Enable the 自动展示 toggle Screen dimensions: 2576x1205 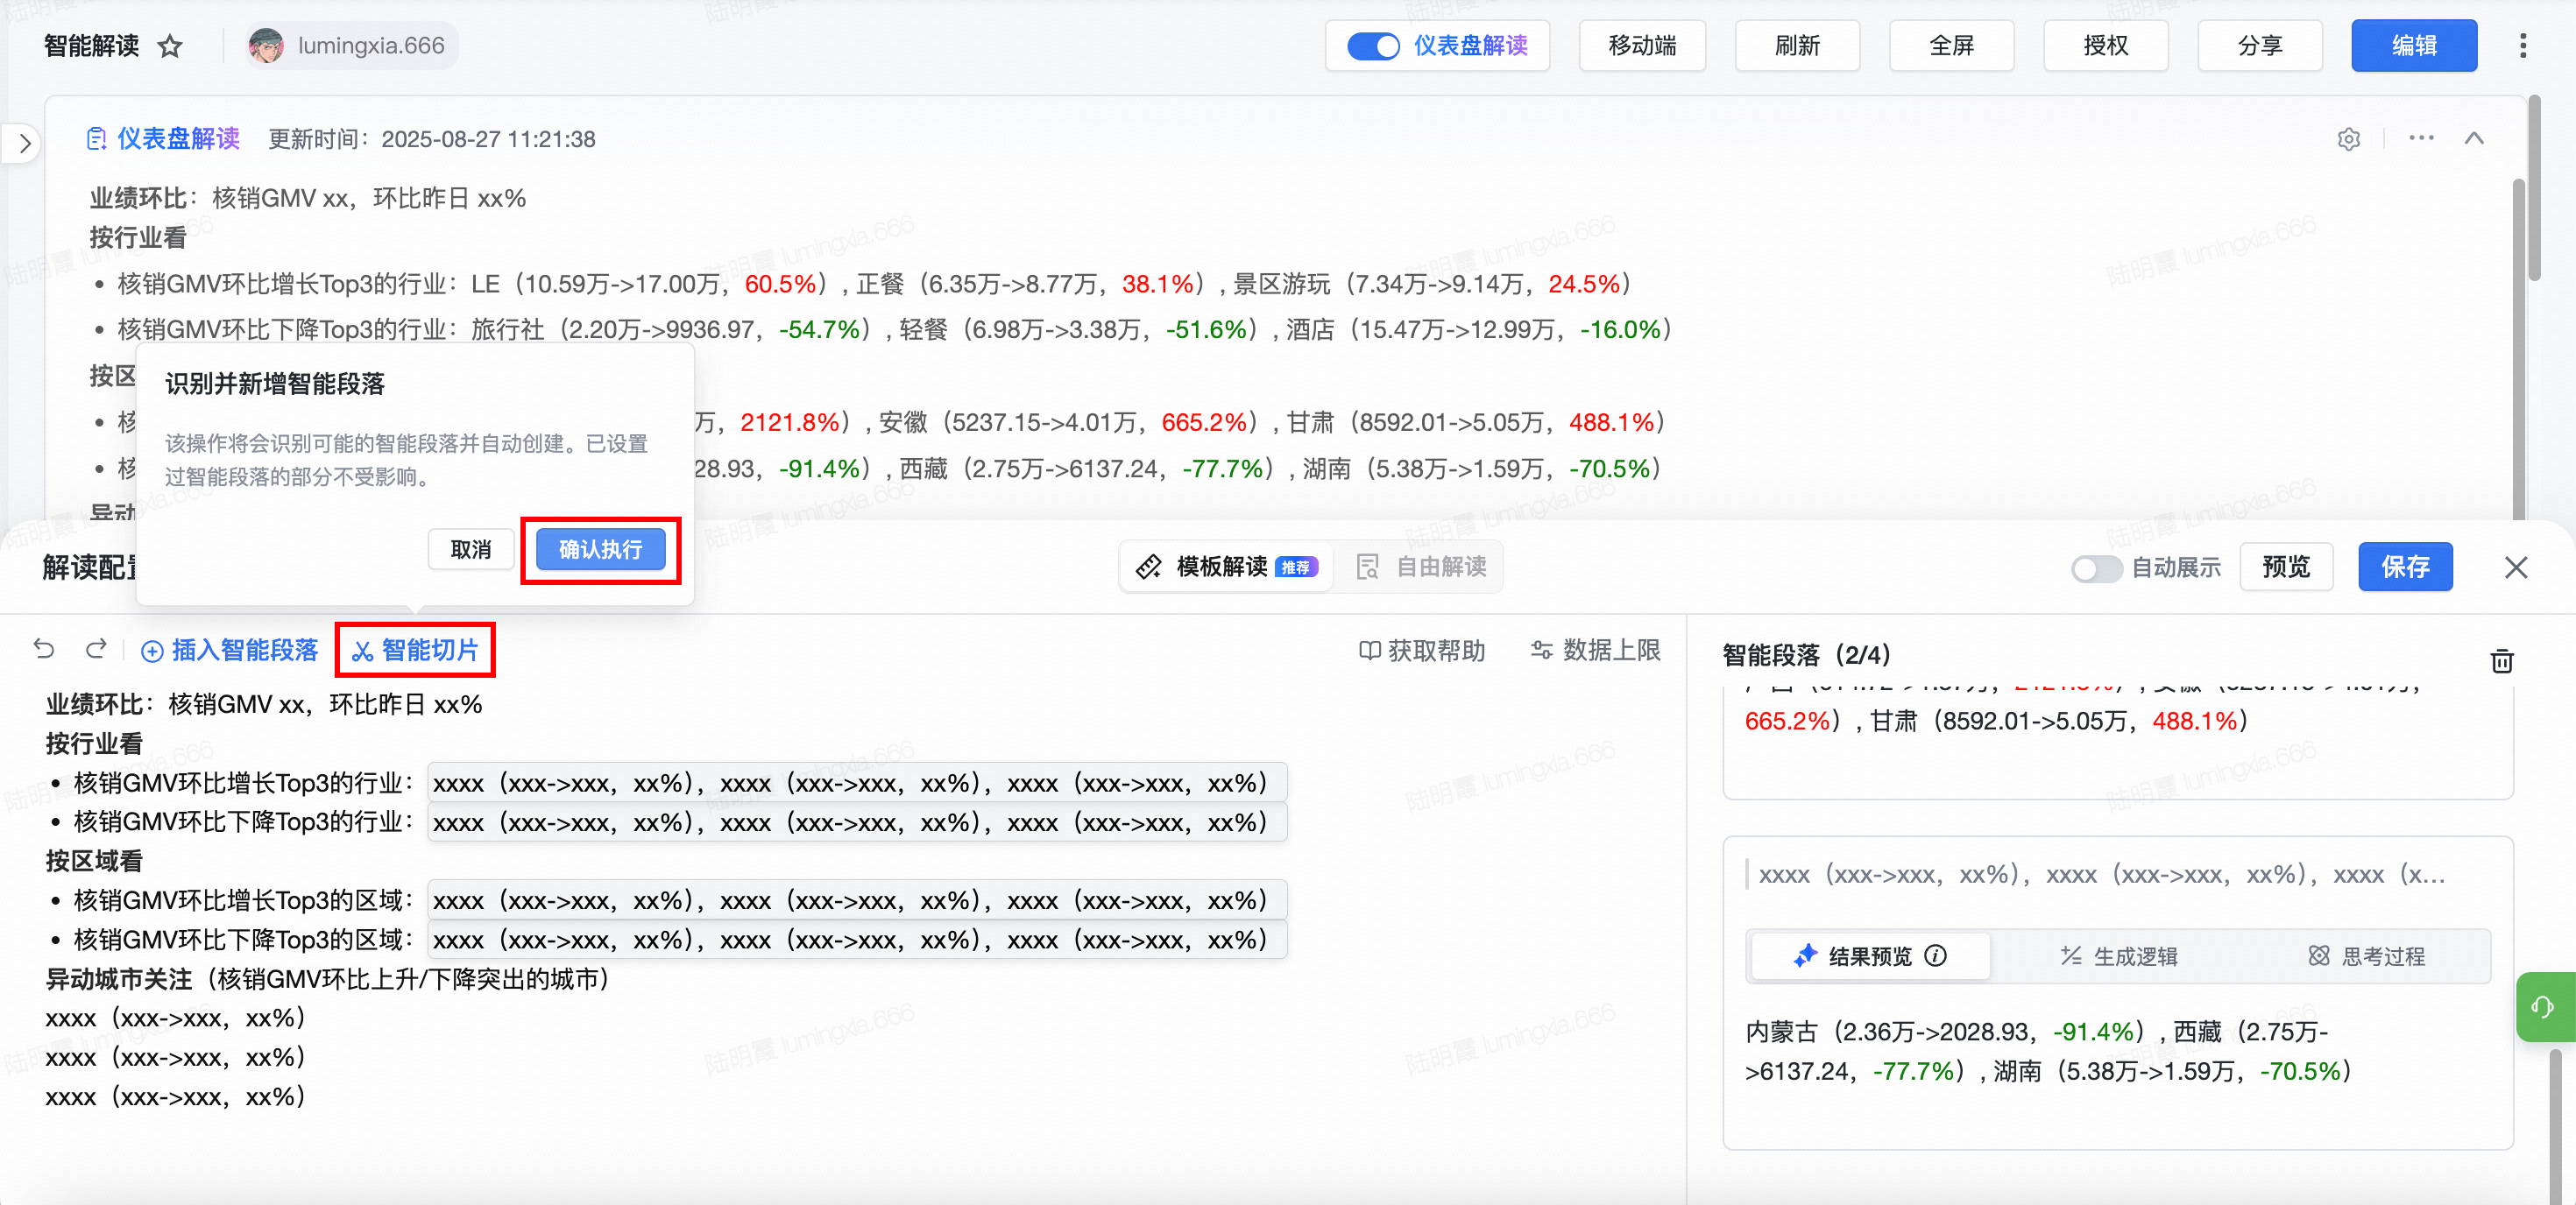2095,567
